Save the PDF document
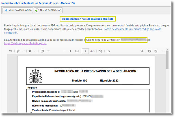 pos(156,51)
